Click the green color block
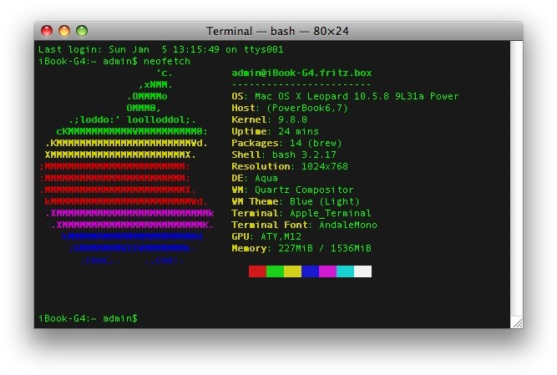This screenshot has width=557, height=375. point(275,271)
